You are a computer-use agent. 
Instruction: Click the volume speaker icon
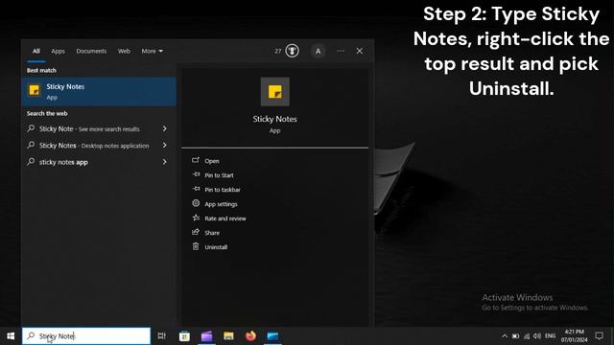537,336
